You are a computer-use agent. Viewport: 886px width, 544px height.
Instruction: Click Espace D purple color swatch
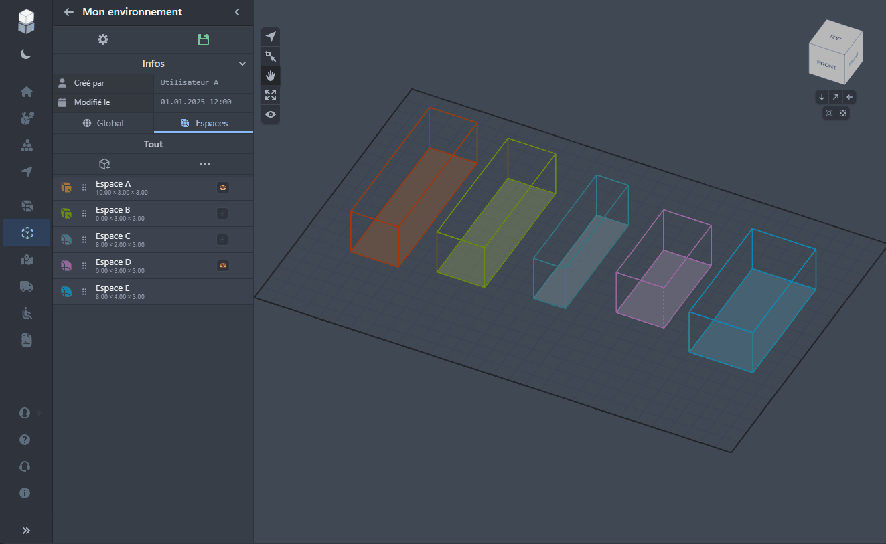66,266
